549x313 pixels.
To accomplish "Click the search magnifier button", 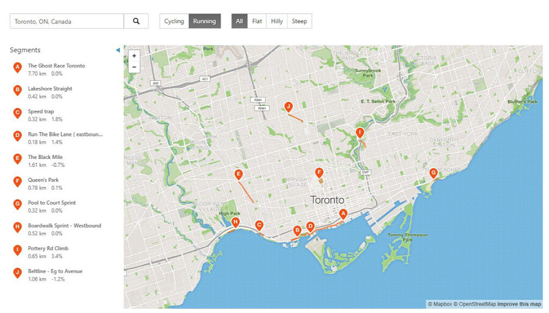I will 136,21.
